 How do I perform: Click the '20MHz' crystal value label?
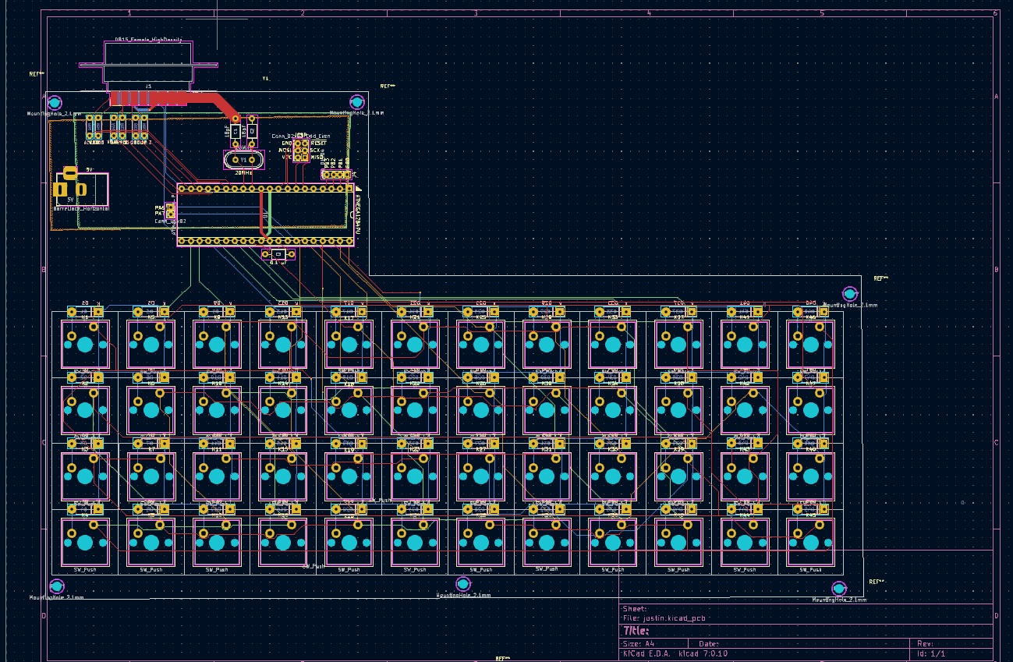pyautogui.click(x=243, y=173)
